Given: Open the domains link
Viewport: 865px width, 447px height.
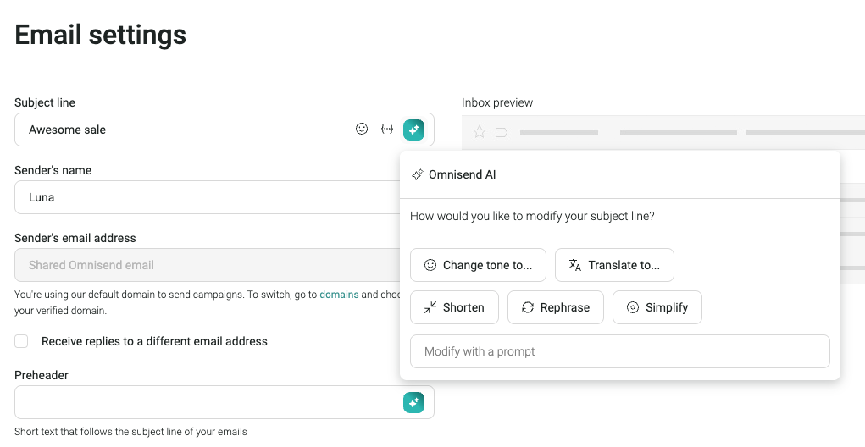Looking at the screenshot, I should (339, 295).
